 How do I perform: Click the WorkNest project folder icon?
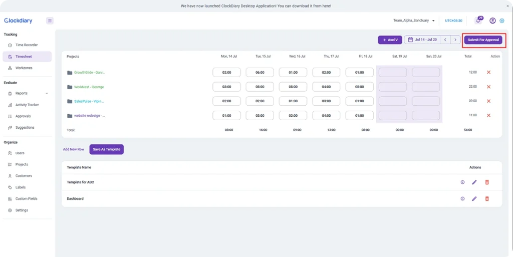pos(70,87)
